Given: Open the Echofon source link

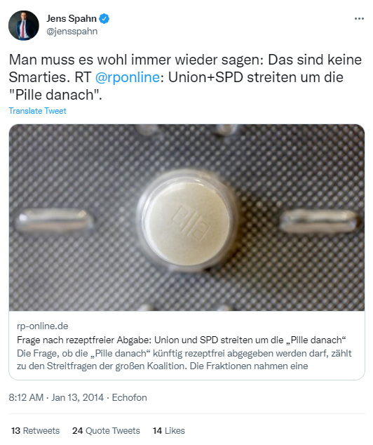Looking at the screenshot, I should pos(129,397).
